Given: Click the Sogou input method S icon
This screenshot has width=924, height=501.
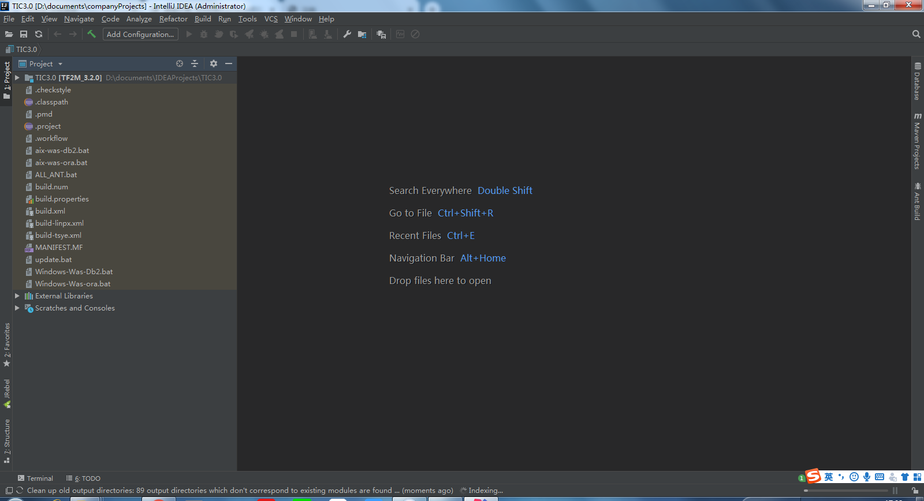Looking at the screenshot, I should point(813,476).
